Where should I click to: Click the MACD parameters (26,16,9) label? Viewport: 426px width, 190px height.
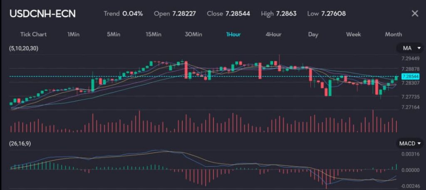click(x=20, y=143)
